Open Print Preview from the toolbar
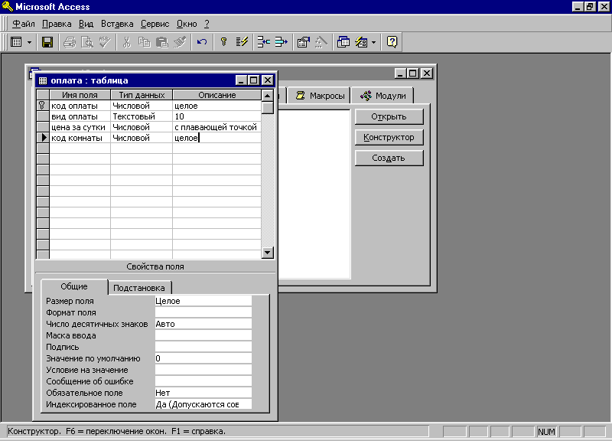 [87, 42]
